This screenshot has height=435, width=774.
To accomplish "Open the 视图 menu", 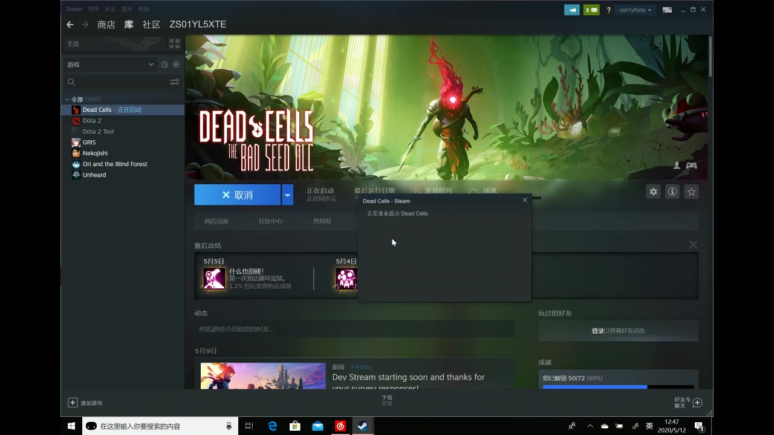I will pos(93,9).
